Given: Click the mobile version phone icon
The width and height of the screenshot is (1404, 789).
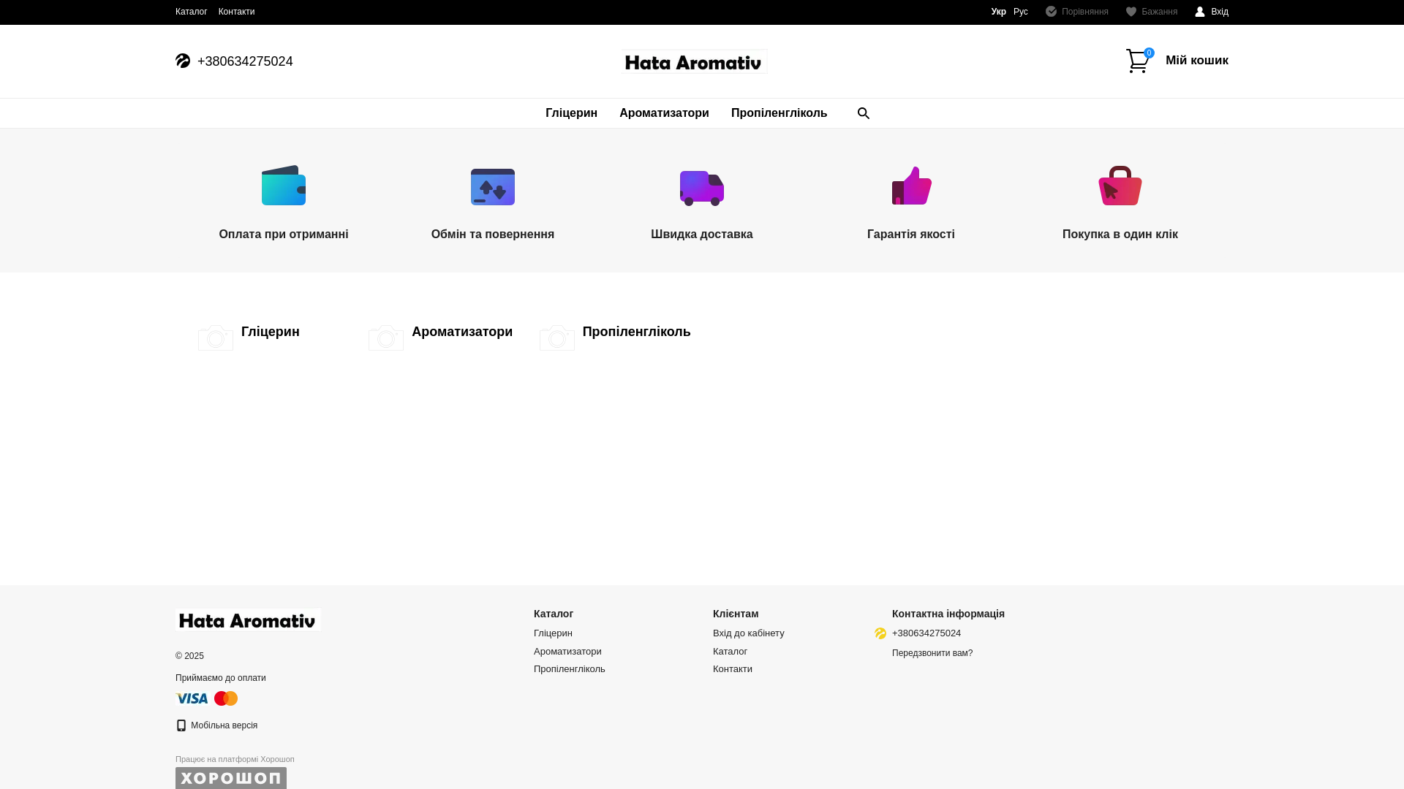Looking at the screenshot, I should [x=181, y=725].
